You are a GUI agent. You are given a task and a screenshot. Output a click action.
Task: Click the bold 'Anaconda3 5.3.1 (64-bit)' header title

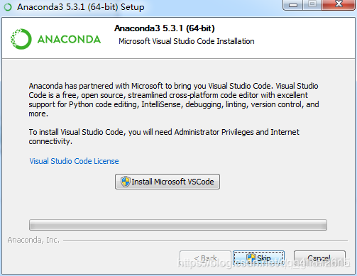point(165,28)
